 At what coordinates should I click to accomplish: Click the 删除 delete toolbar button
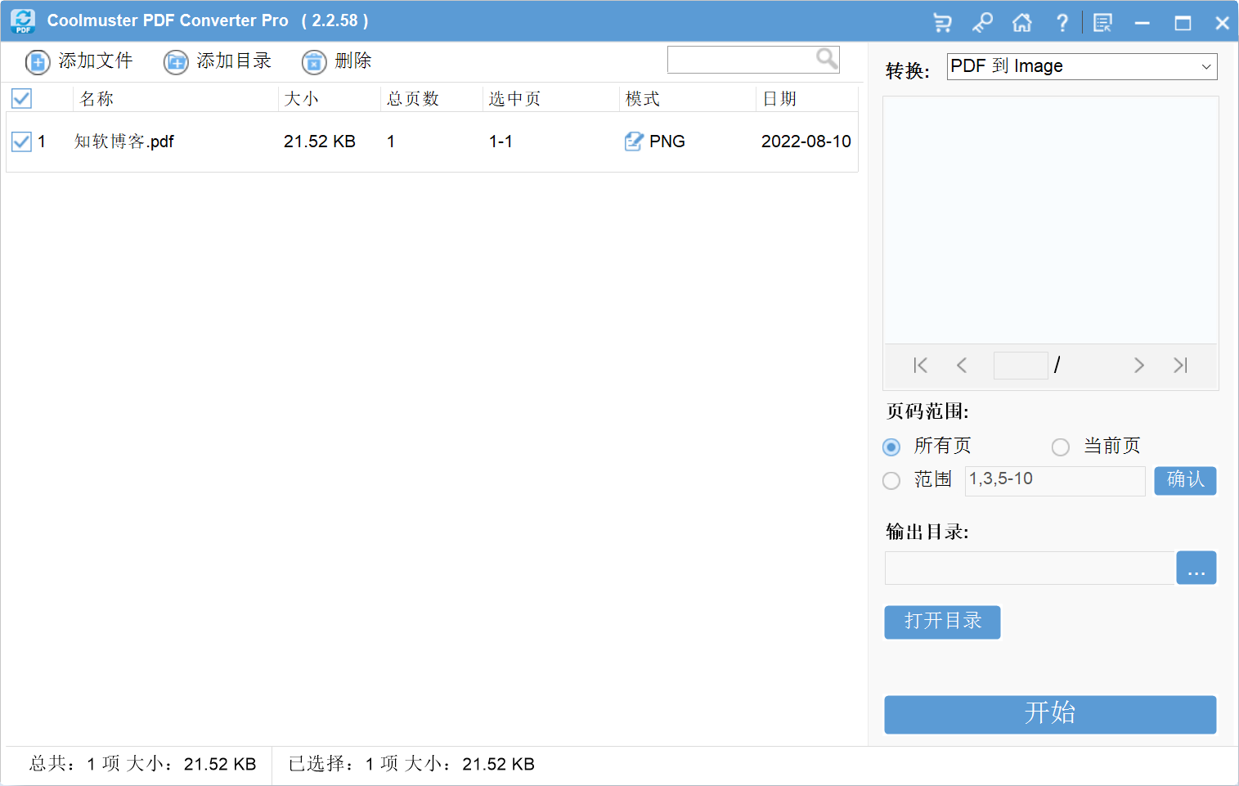pos(337,61)
